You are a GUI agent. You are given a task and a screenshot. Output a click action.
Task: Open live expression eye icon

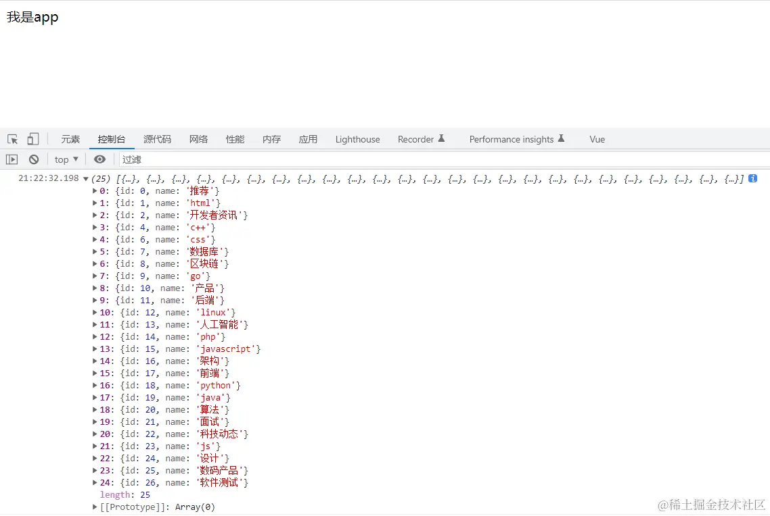point(99,159)
